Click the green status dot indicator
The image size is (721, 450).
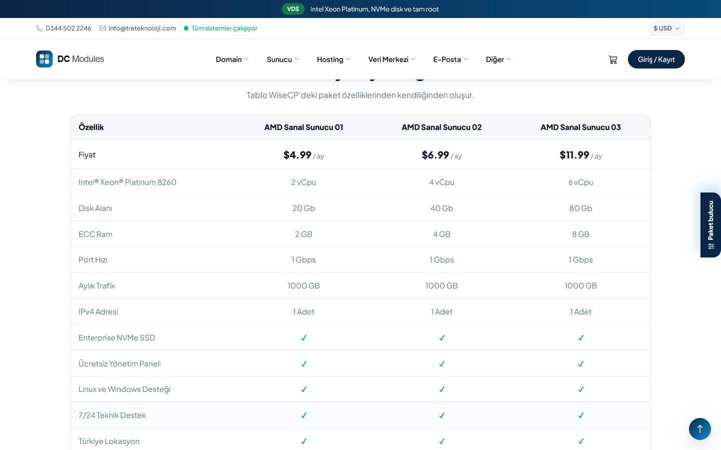(186, 28)
